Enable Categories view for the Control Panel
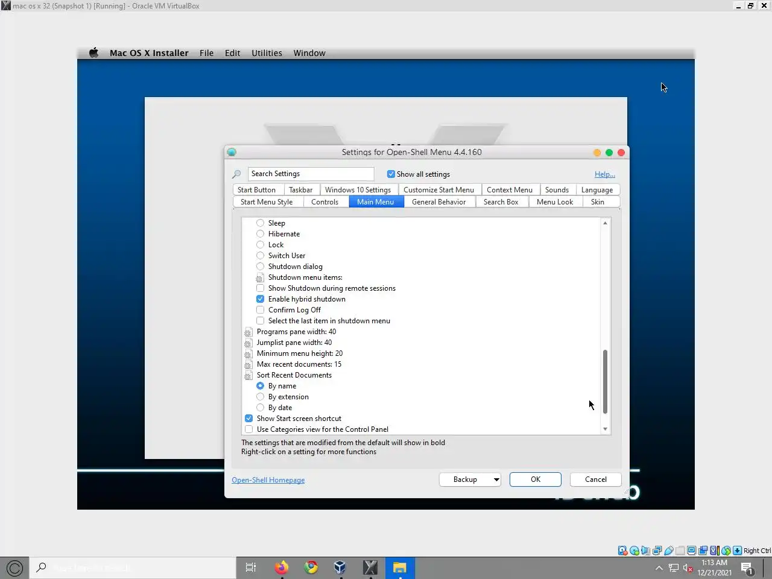The image size is (772, 579). pyautogui.click(x=248, y=429)
